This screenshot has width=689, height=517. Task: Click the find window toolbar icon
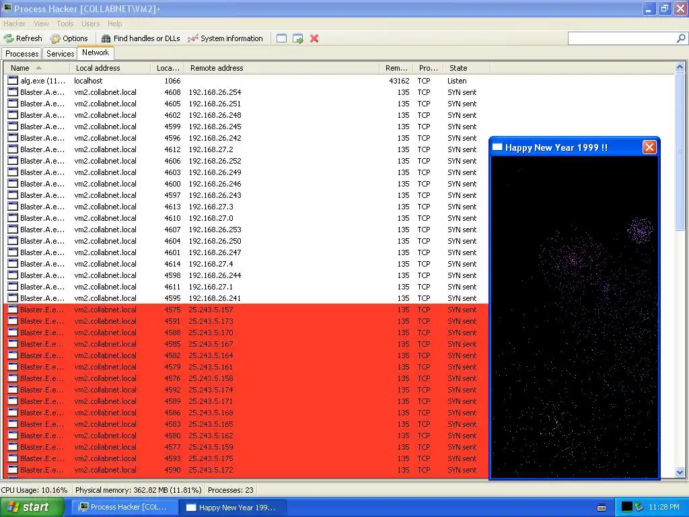point(282,38)
